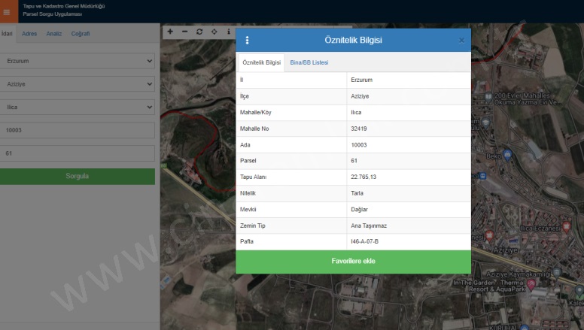Click the locate crosshair map tool
Viewport: 584px width, 330px height.
click(214, 32)
